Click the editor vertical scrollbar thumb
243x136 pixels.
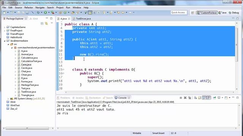(237, 45)
